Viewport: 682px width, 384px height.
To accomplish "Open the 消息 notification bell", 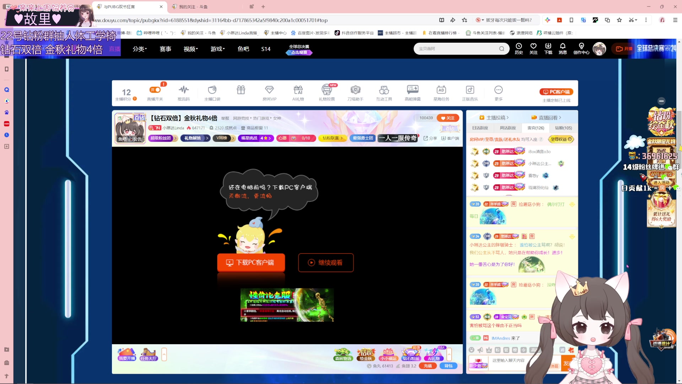I will click(563, 49).
